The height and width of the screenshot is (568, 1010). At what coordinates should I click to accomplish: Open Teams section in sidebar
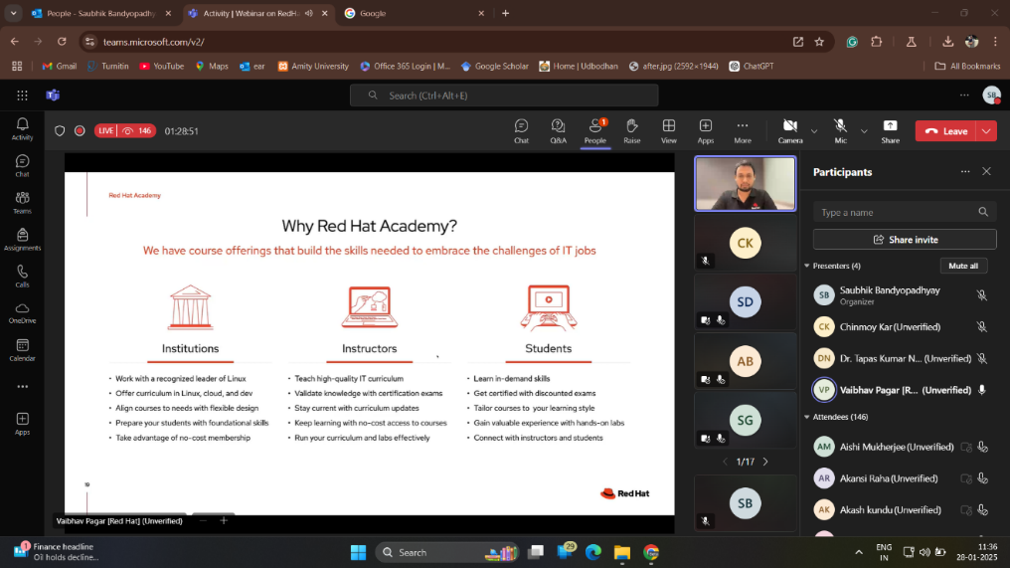pyautogui.click(x=23, y=203)
